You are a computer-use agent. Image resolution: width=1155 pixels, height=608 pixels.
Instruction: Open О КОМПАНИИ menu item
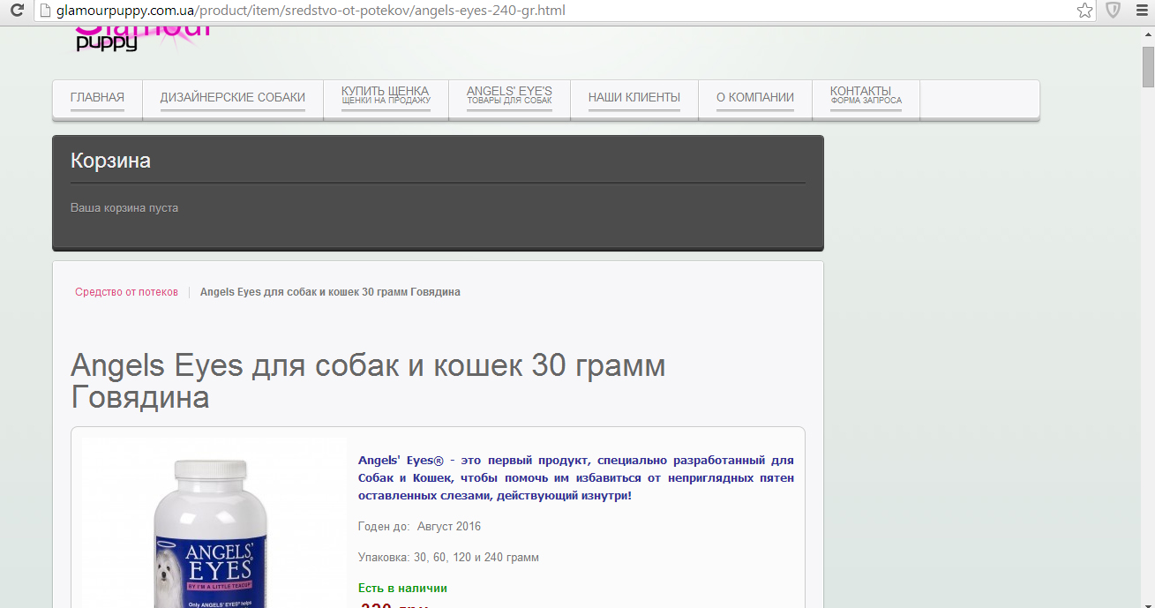pos(755,98)
